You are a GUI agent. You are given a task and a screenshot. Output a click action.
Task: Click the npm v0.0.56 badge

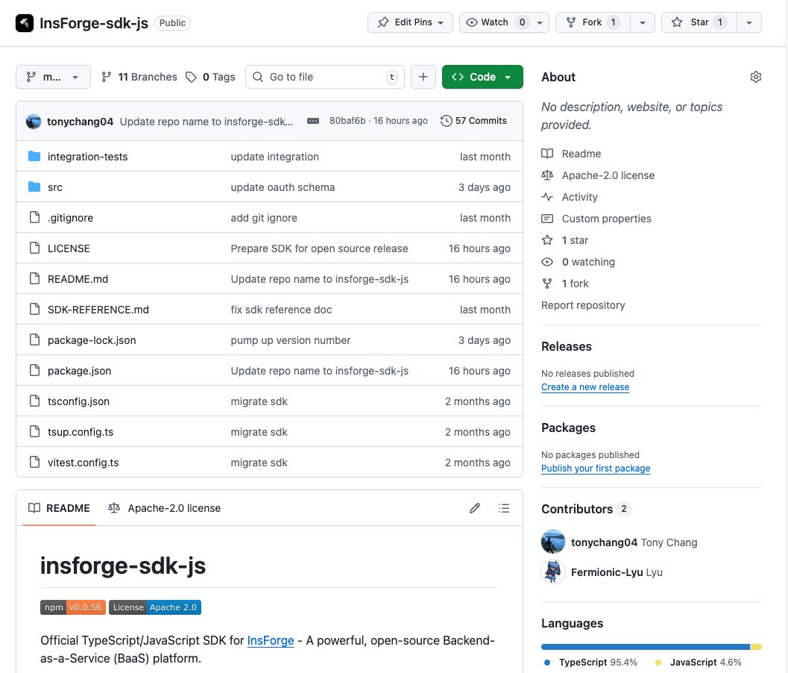[73, 607]
